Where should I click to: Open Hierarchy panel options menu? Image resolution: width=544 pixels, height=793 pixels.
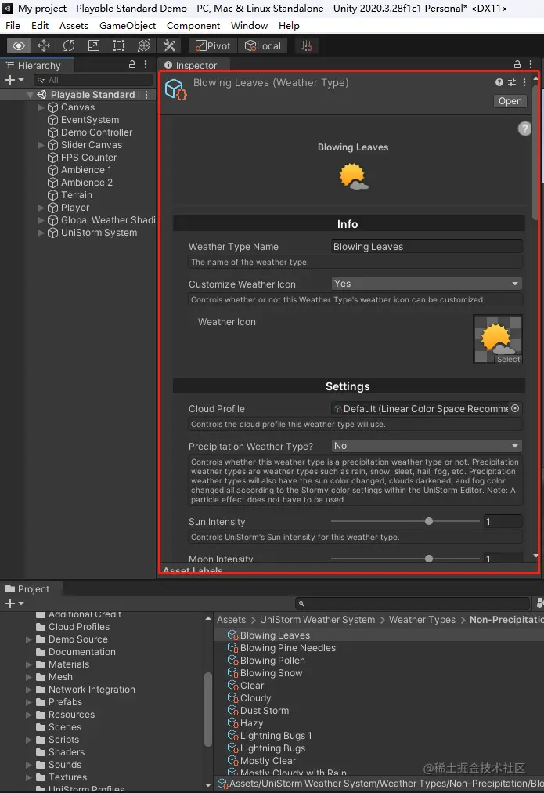146,65
